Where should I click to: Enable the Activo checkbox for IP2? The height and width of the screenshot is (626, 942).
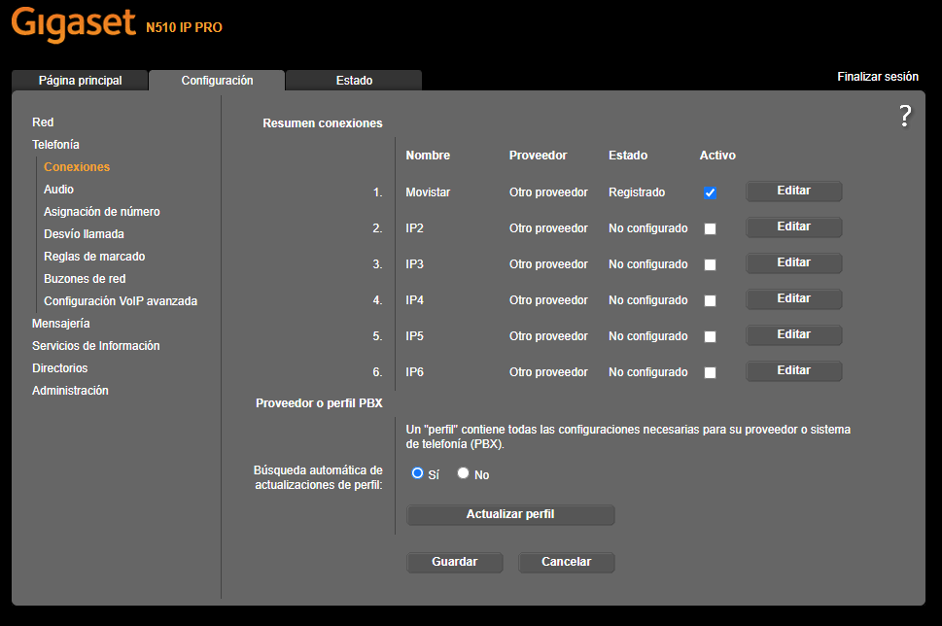(x=710, y=227)
